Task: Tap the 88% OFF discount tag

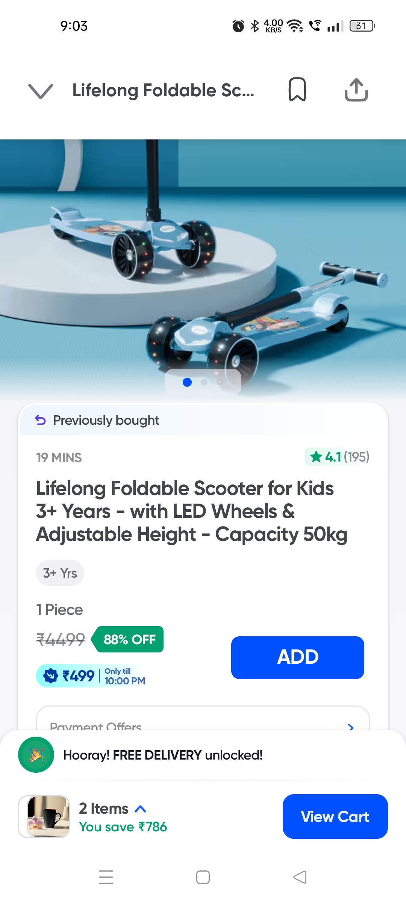Action: (x=129, y=639)
